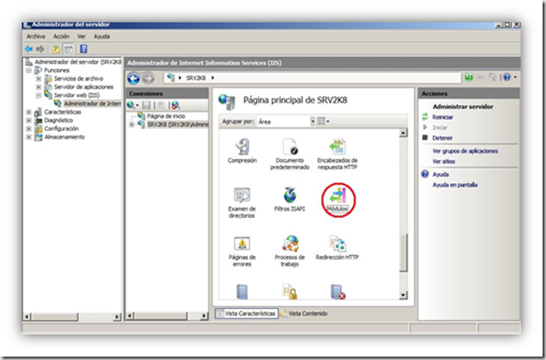
Task: Open the Ayuda menu
Action: [102, 37]
